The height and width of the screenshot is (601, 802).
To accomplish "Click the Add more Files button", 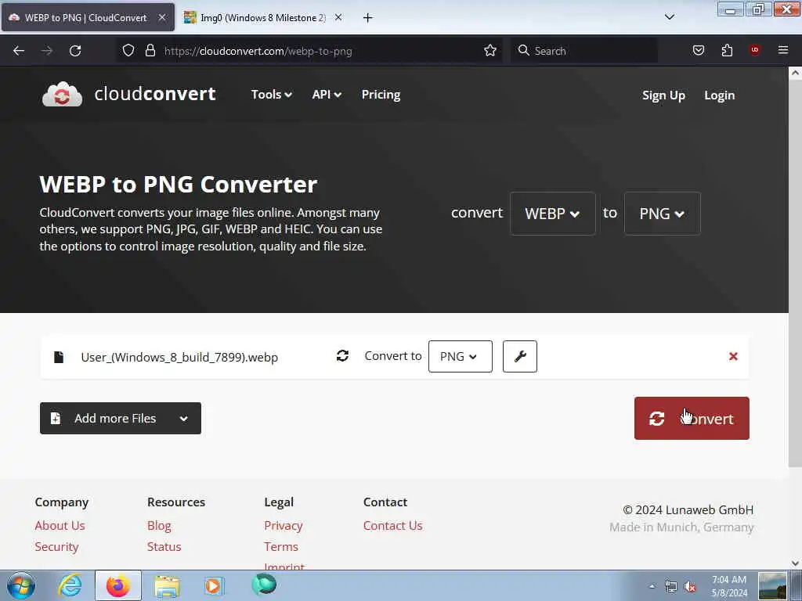I will pos(120,418).
